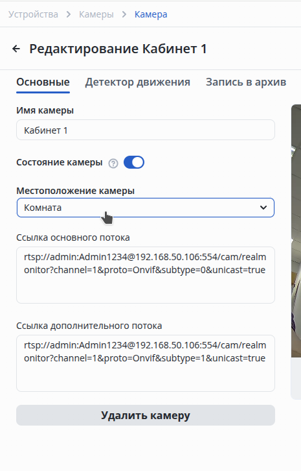Image resolution: width=301 pixels, height=471 pixels.
Task: Click the Удалить камеру button
Action: tap(146, 415)
